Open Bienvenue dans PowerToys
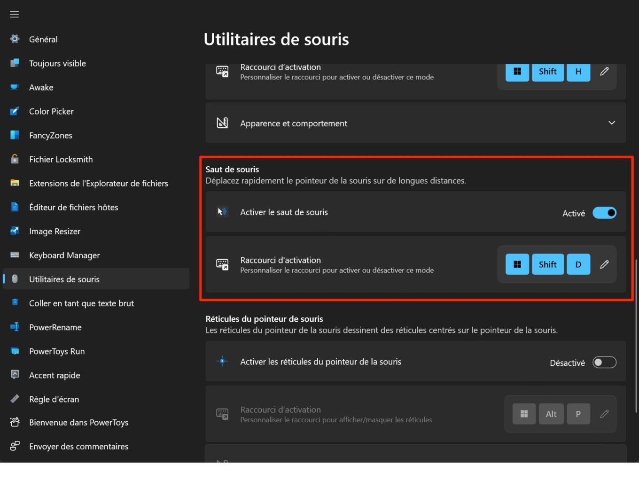Viewport: 639px width, 479px height. click(x=96, y=422)
